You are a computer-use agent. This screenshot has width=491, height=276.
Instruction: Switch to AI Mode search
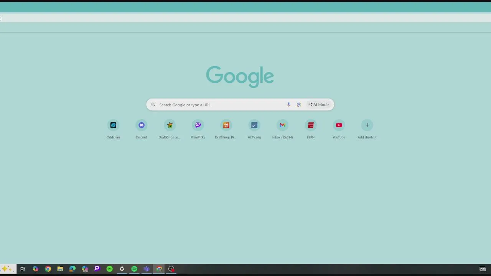pyautogui.click(x=319, y=105)
